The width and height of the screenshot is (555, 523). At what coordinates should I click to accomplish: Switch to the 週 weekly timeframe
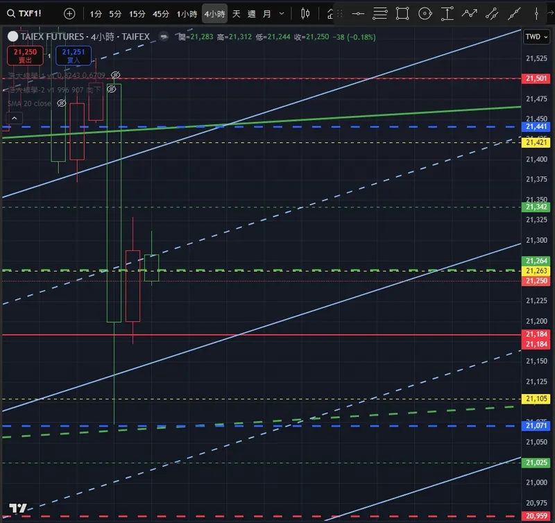tap(251, 14)
